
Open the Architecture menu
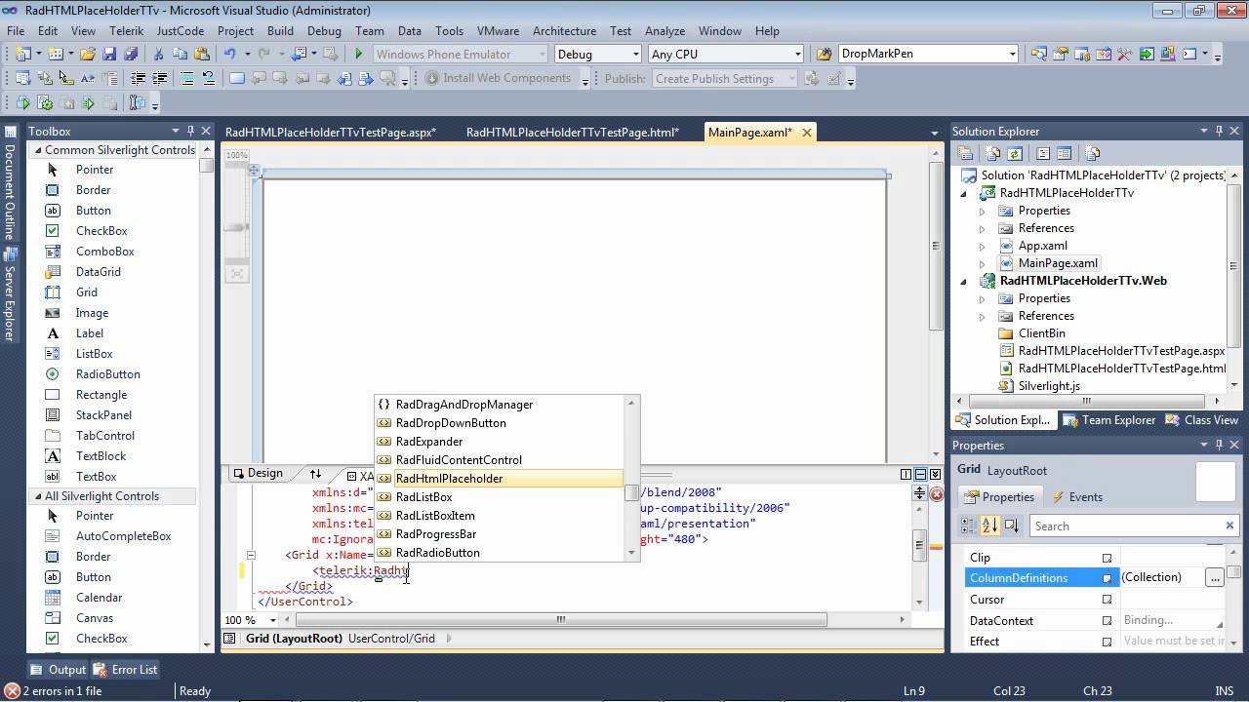564,31
